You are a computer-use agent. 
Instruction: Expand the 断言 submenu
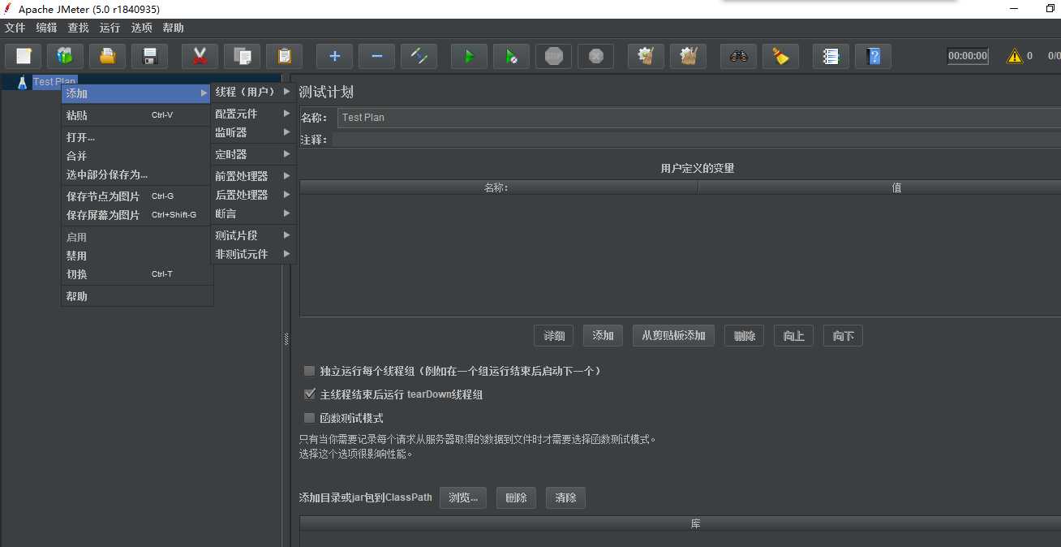click(253, 213)
